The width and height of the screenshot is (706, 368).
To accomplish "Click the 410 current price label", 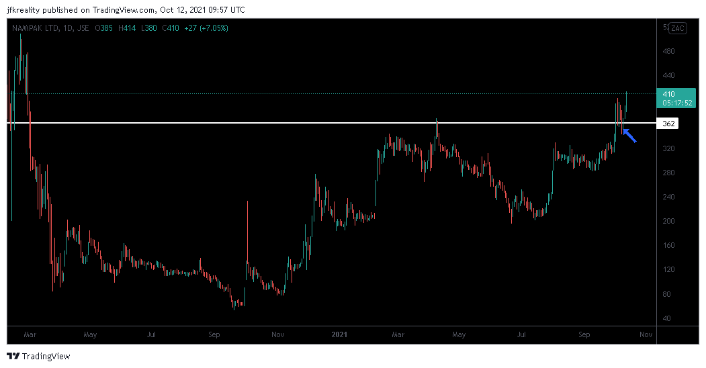I will click(x=669, y=94).
